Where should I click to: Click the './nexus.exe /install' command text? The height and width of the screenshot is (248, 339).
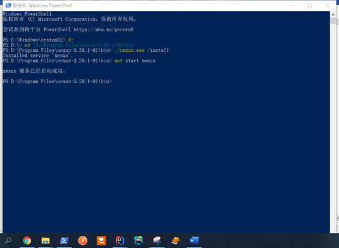[x=141, y=50]
